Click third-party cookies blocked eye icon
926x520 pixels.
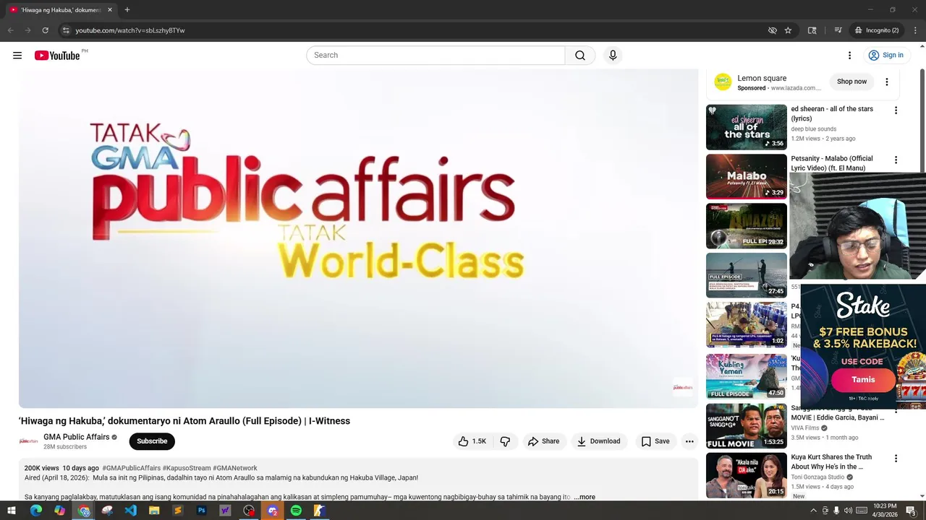tap(773, 30)
